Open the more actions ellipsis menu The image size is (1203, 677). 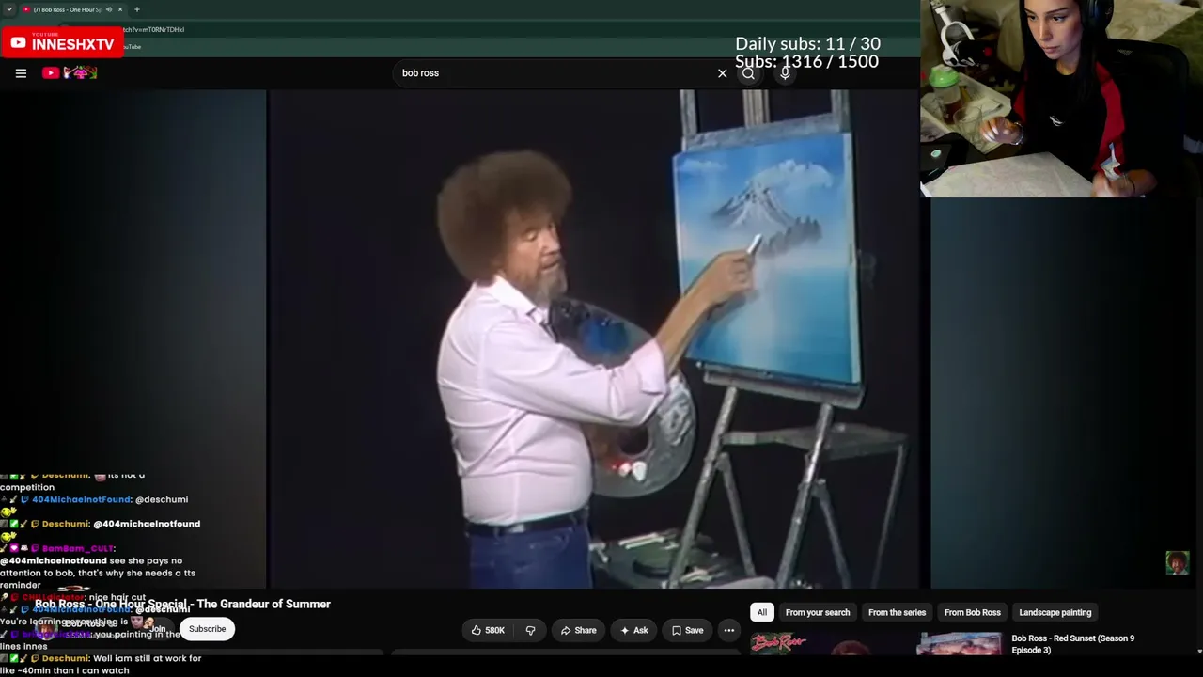[728, 630]
